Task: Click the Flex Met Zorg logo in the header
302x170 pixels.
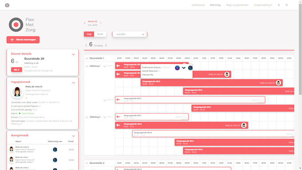Action: coord(7,5)
